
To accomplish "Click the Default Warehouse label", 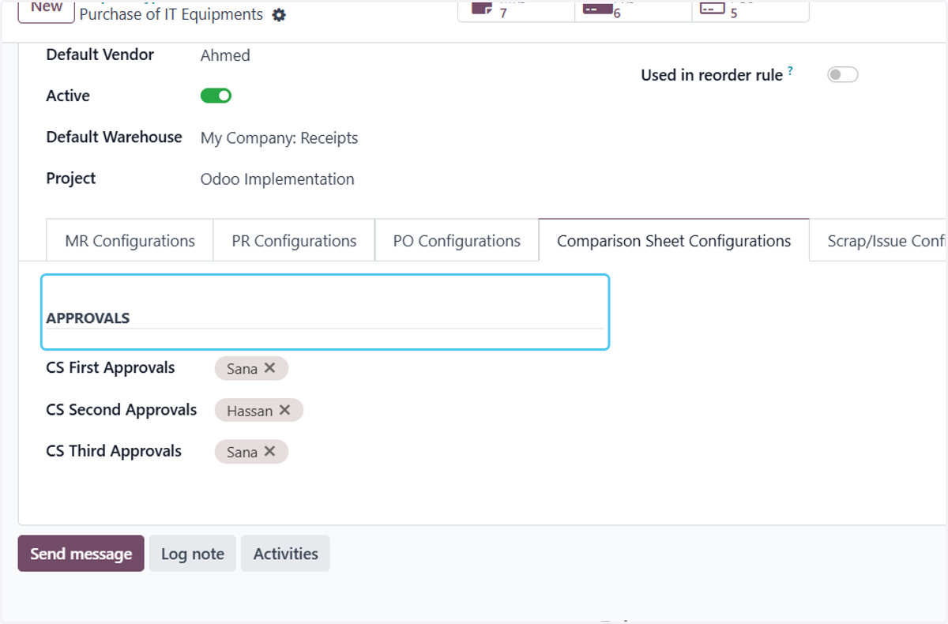I will 115,137.
